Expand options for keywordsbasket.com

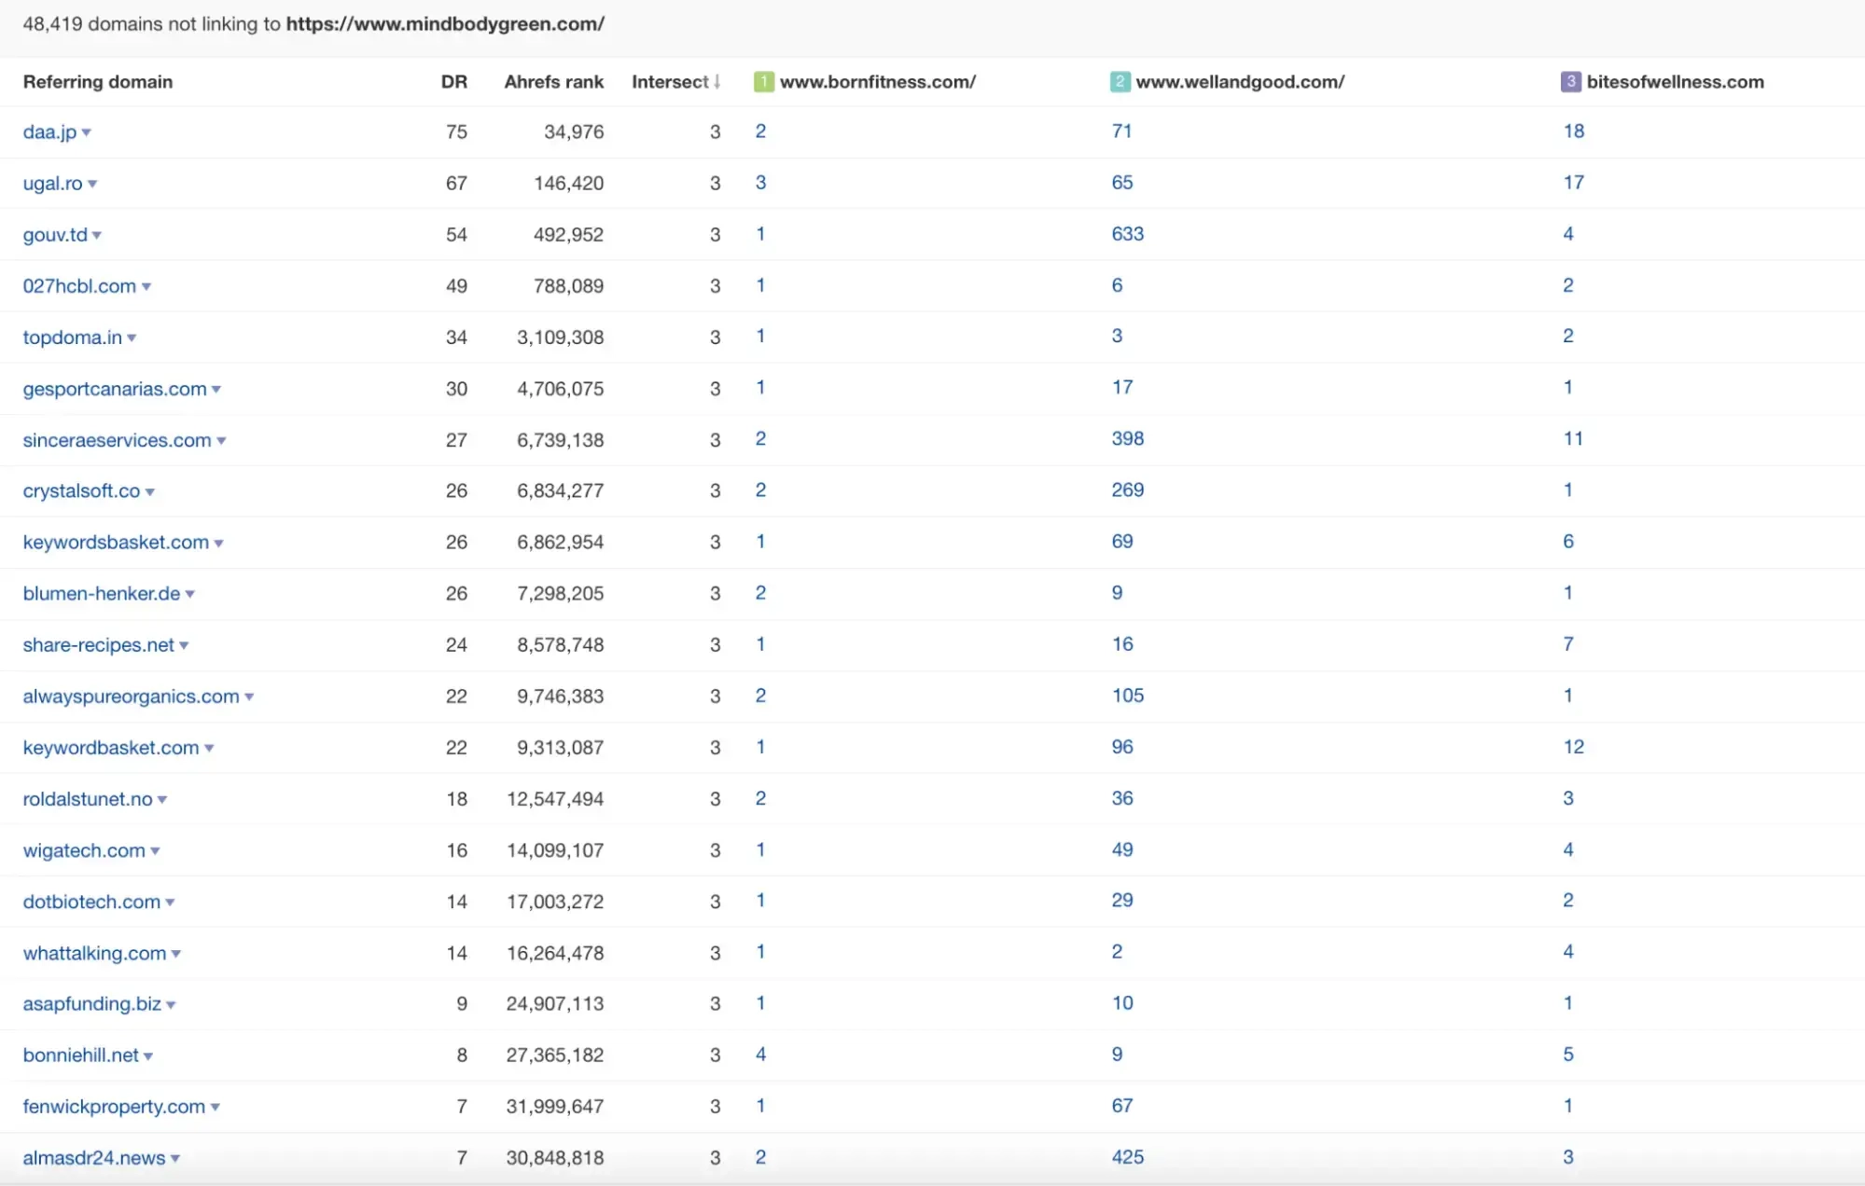[219, 543]
